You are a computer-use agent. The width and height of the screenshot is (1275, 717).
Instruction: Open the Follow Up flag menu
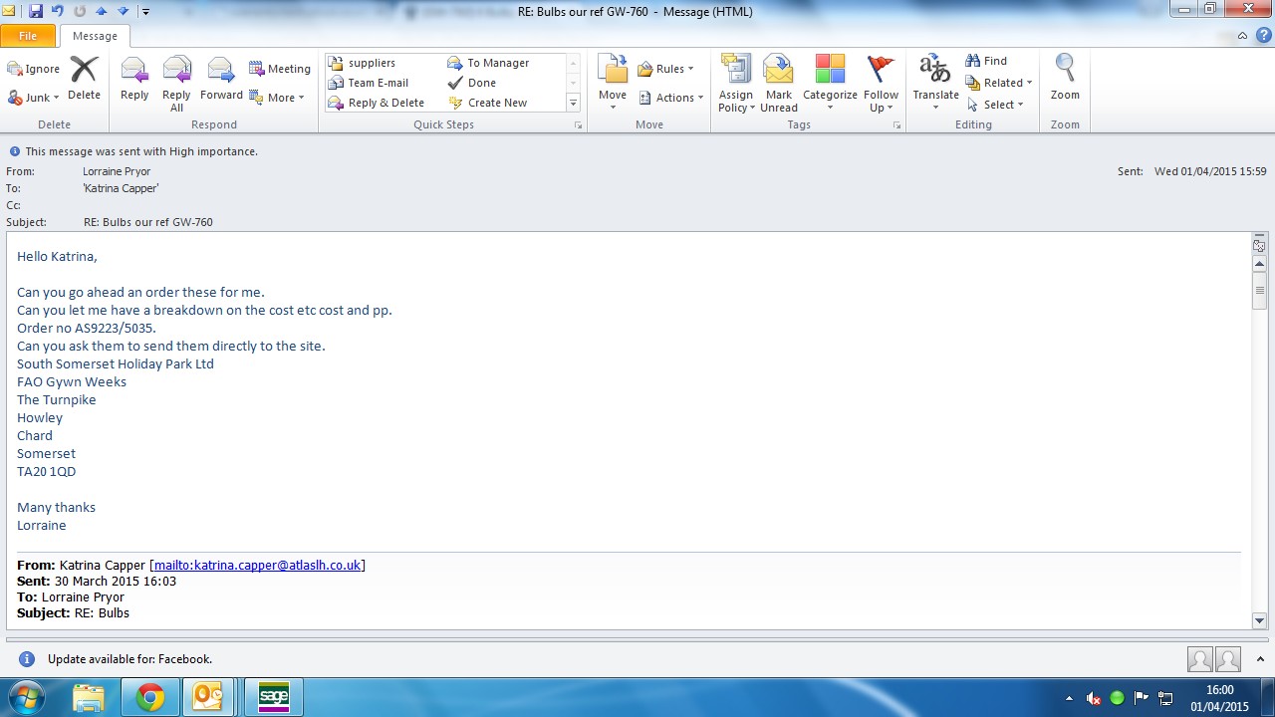[881, 84]
